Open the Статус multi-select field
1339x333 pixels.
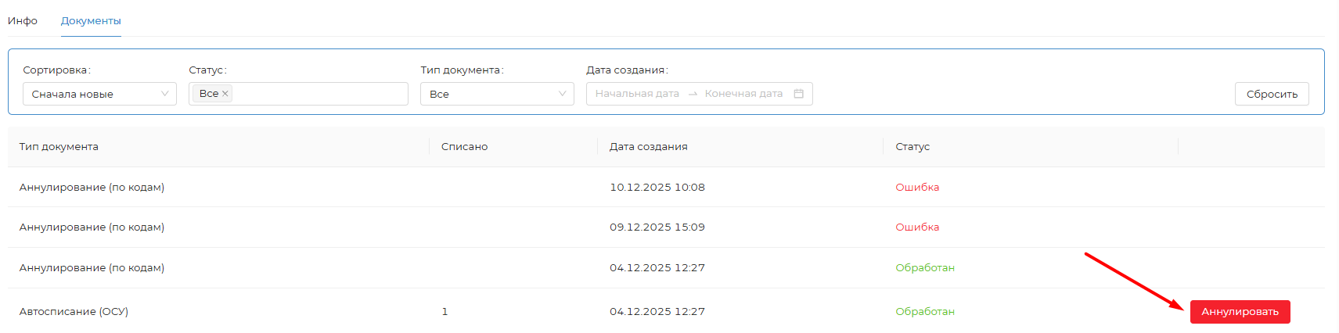coord(321,94)
